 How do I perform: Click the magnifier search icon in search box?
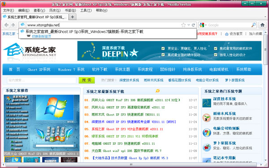[253, 25]
